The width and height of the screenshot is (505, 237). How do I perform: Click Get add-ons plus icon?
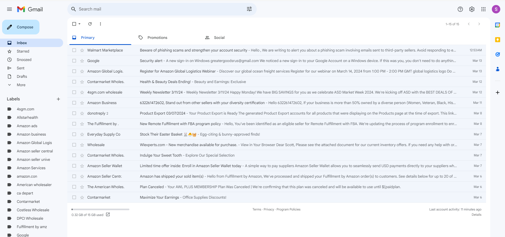coord(498,92)
